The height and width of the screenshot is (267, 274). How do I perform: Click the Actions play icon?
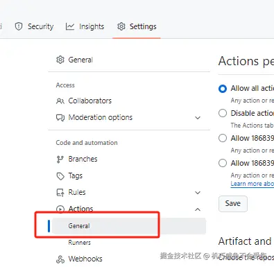point(60,209)
